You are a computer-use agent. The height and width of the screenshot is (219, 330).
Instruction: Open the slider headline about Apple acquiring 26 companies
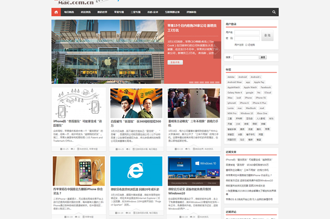pos(192,28)
